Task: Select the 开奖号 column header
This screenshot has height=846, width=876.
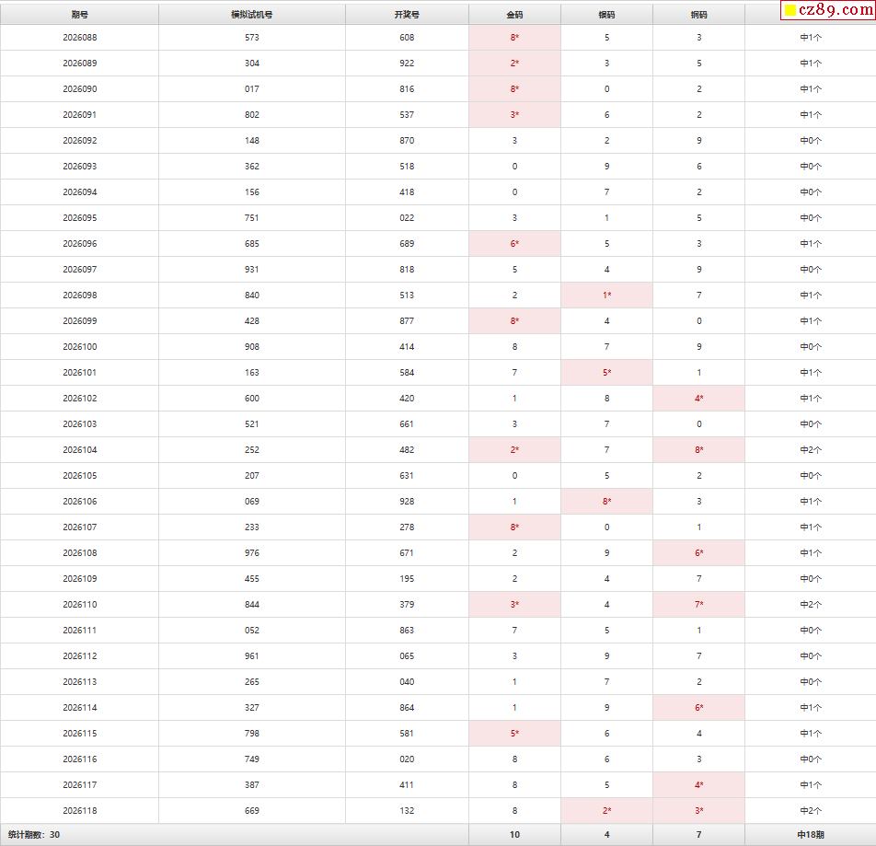Action: point(407,15)
